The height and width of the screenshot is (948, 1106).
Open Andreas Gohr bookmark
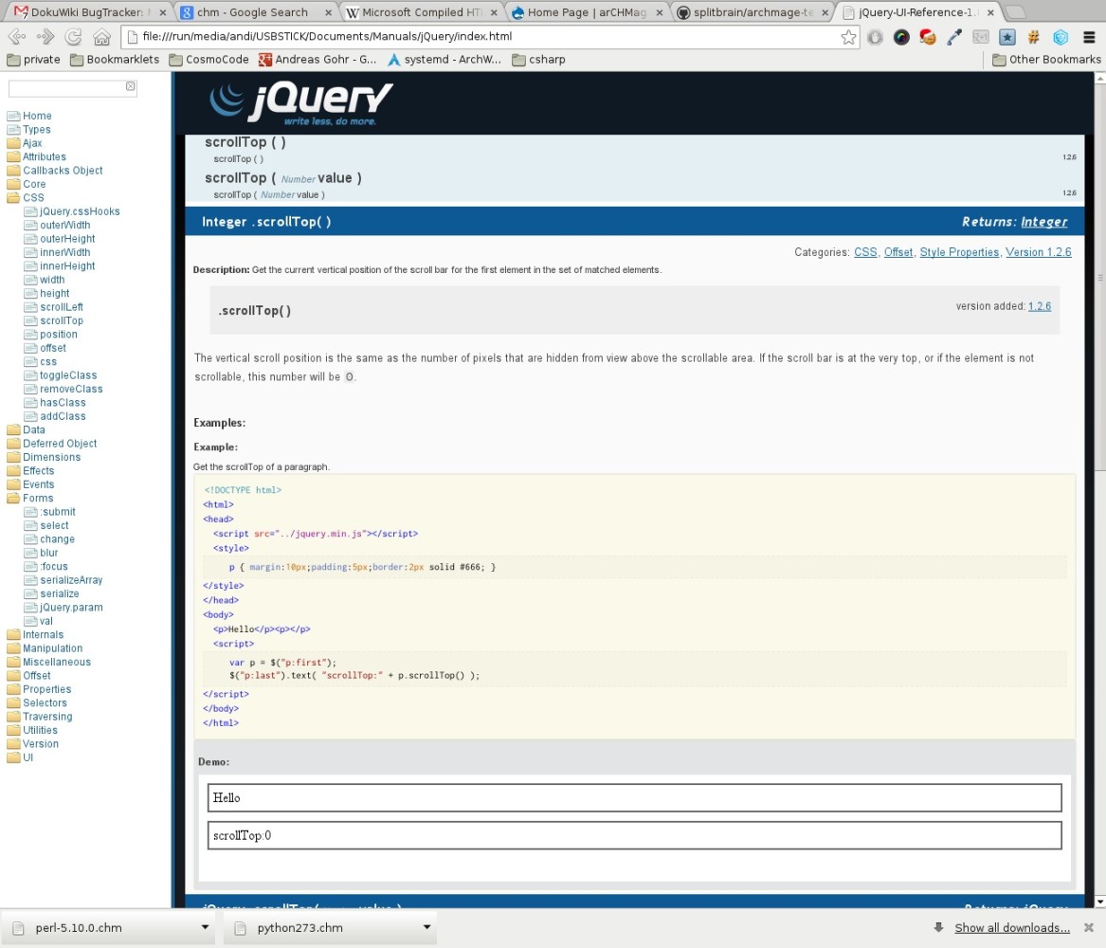click(317, 59)
